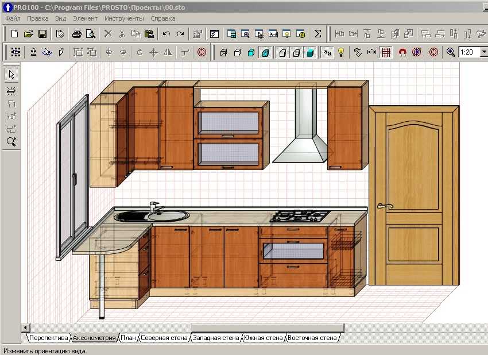Select the arrow pointer tool in left sidebar

click(x=11, y=74)
